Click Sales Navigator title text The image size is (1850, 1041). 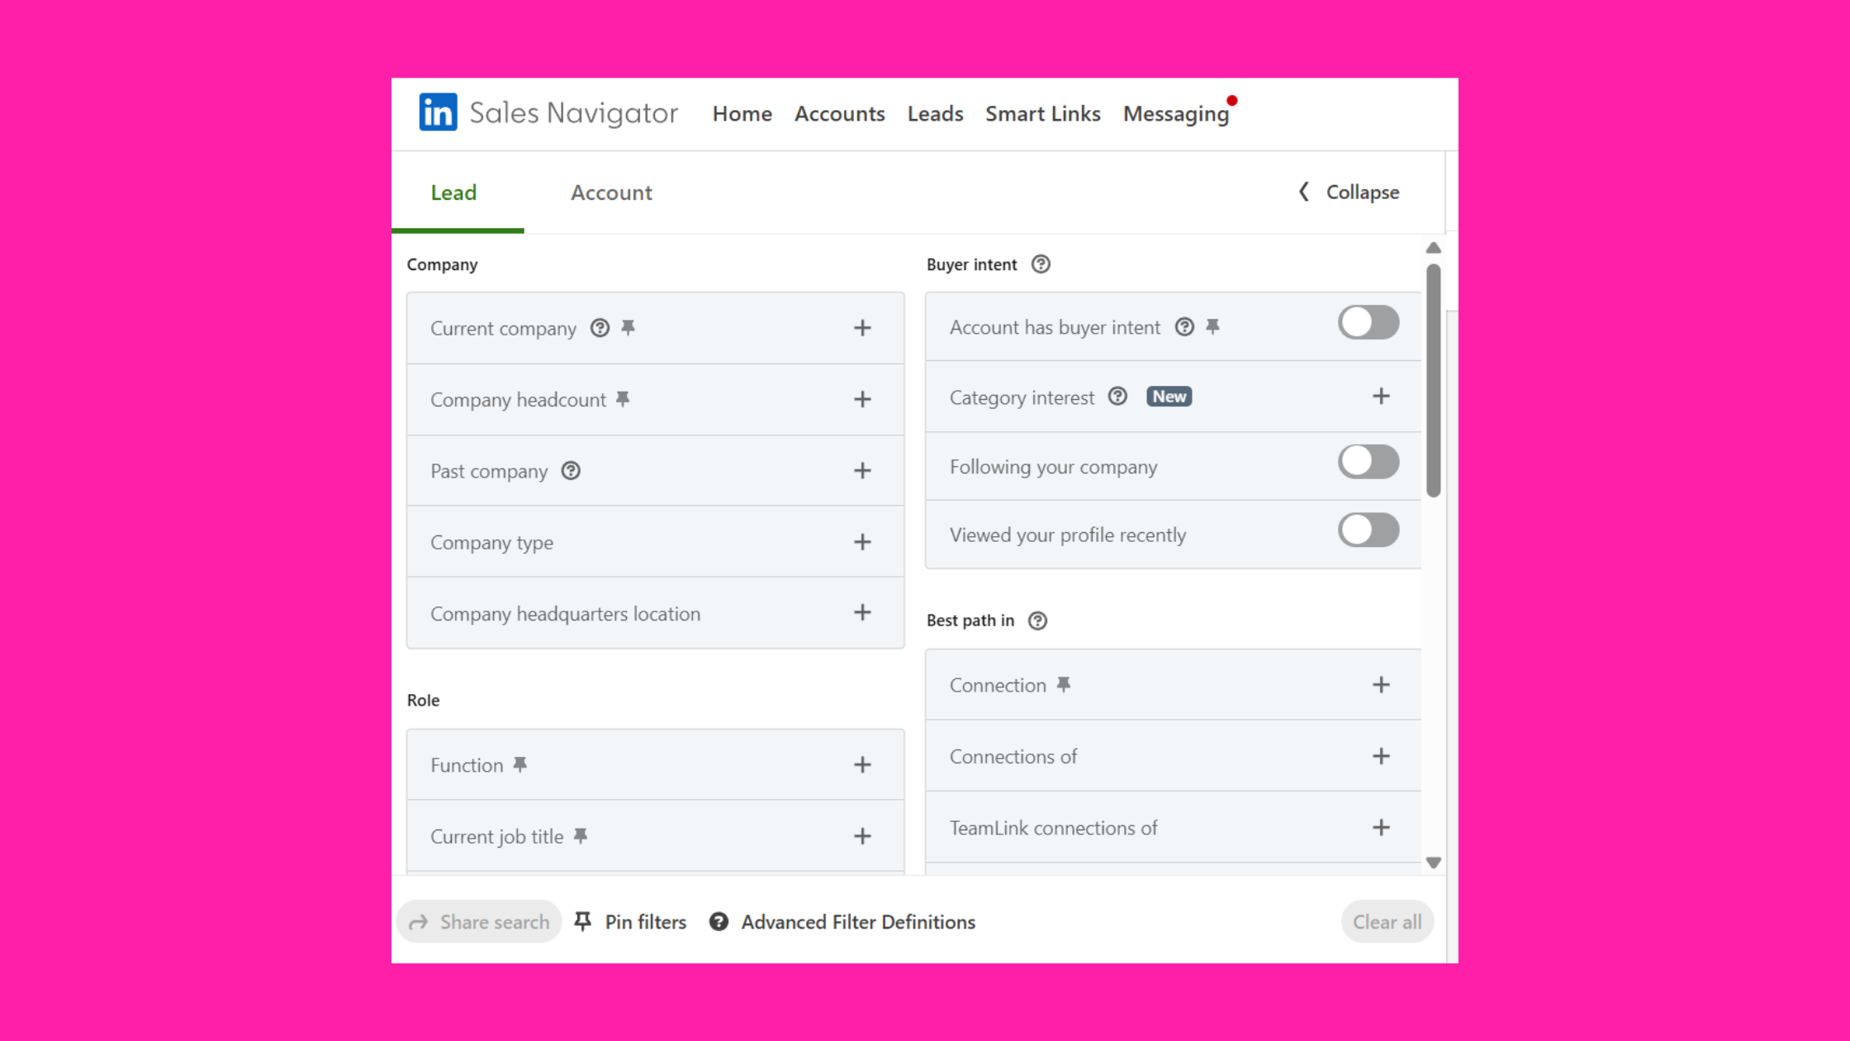click(574, 112)
